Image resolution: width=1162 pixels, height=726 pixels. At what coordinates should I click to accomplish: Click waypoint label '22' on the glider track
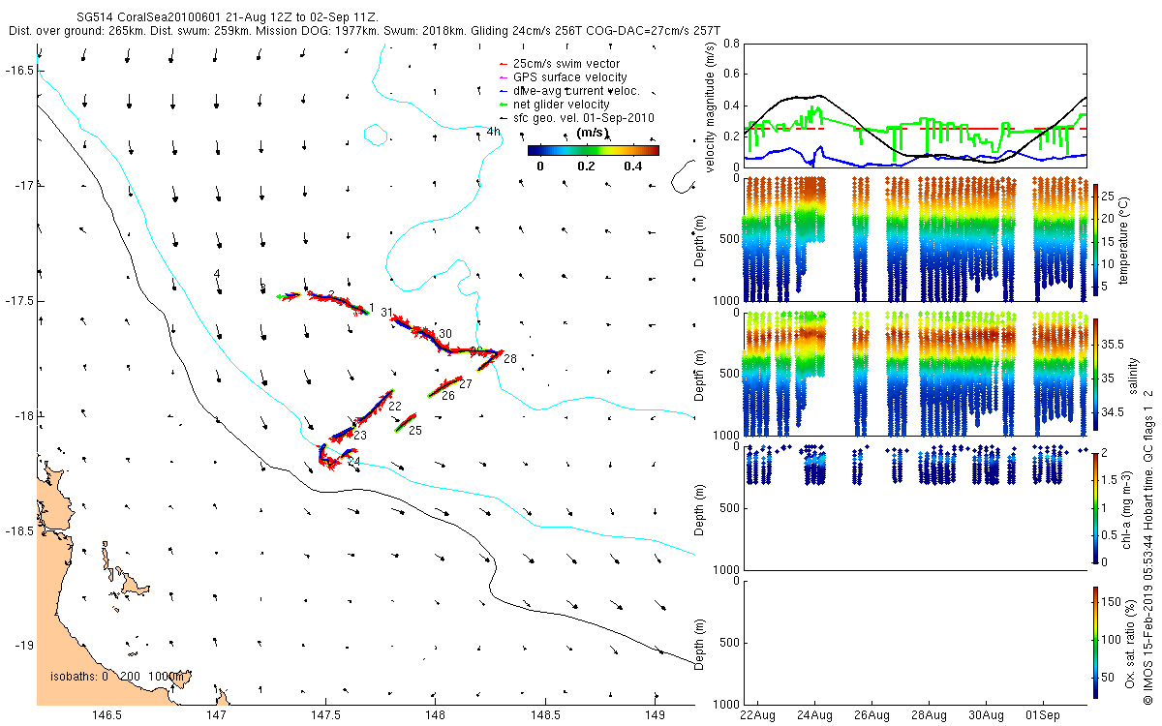(x=395, y=407)
